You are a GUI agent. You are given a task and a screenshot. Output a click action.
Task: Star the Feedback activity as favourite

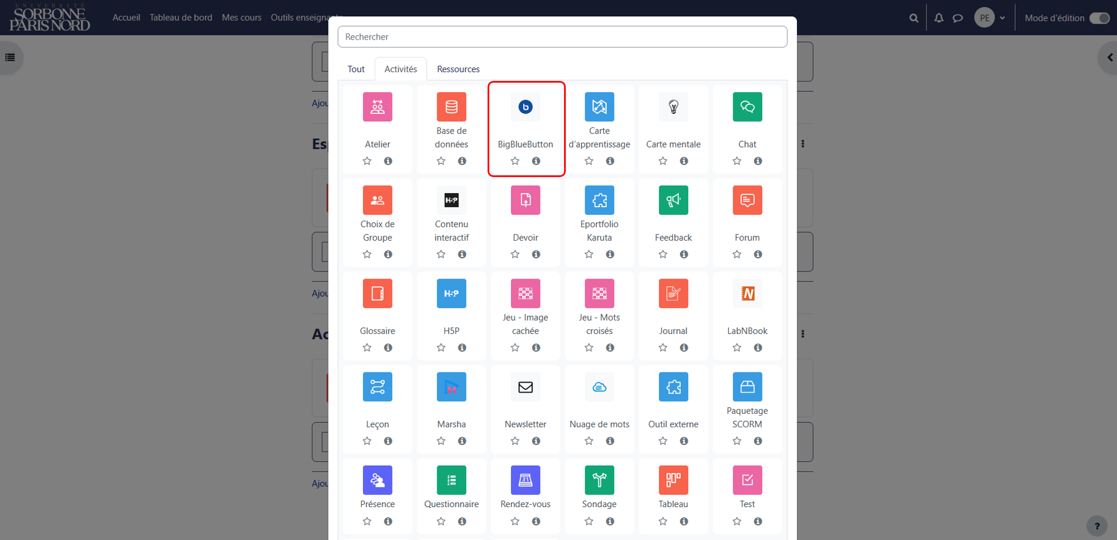(x=663, y=254)
